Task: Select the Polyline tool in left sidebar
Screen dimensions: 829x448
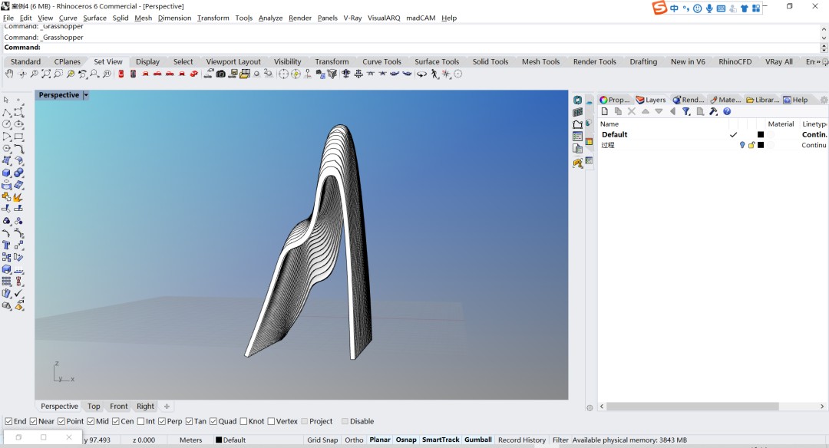Action: pyautogui.click(x=6, y=113)
